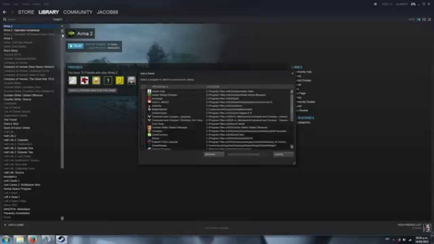Select Black Mesa in the library
This screenshot has width=434, height=244.
11,50
